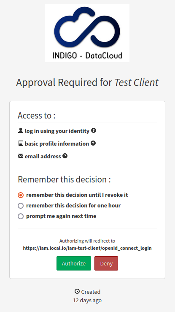This screenshot has width=175, height=312.
Task: Click the 'email address' scope label
Action: [43, 156]
